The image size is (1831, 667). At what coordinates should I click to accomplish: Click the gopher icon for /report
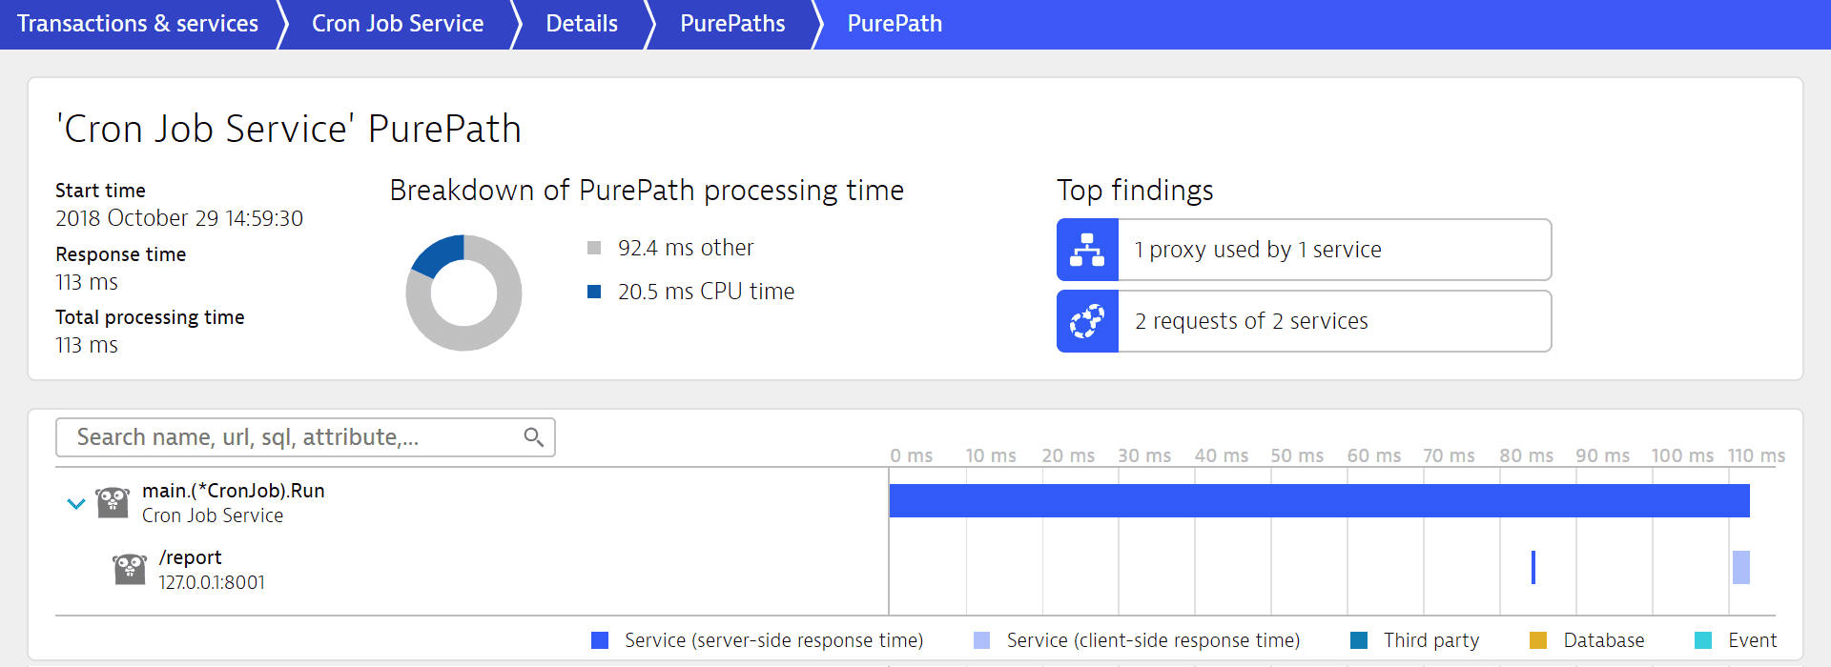130,569
